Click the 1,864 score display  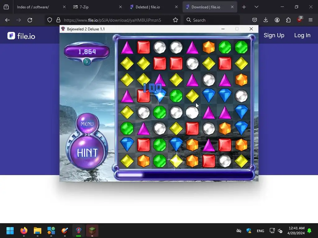(x=87, y=52)
